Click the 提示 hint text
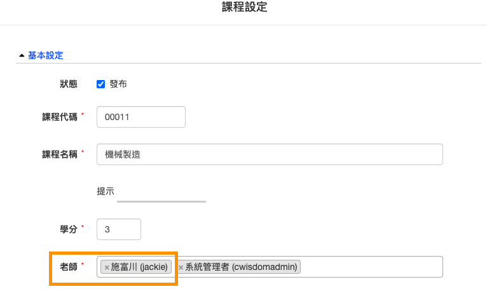 point(106,191)
